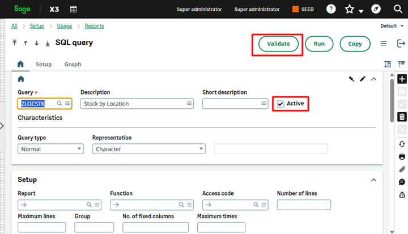Click the Reports breadcrumb link
Image resolution: width=408 pixels, height=234 pixels.
pyautogui.click(x=94, y=26)
